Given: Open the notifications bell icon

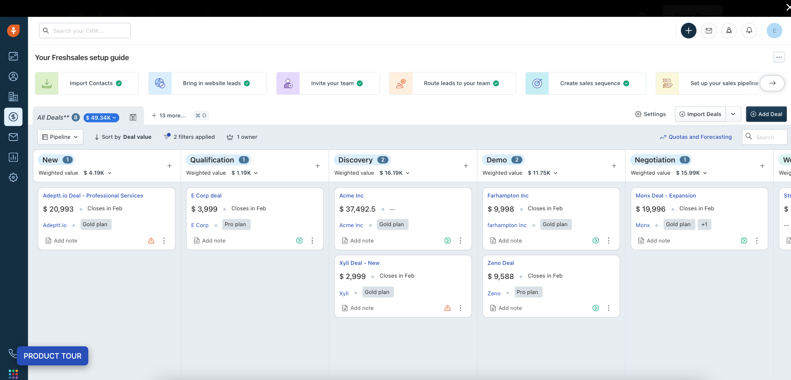Looking at the screenshot, I should tap(749, 30).
